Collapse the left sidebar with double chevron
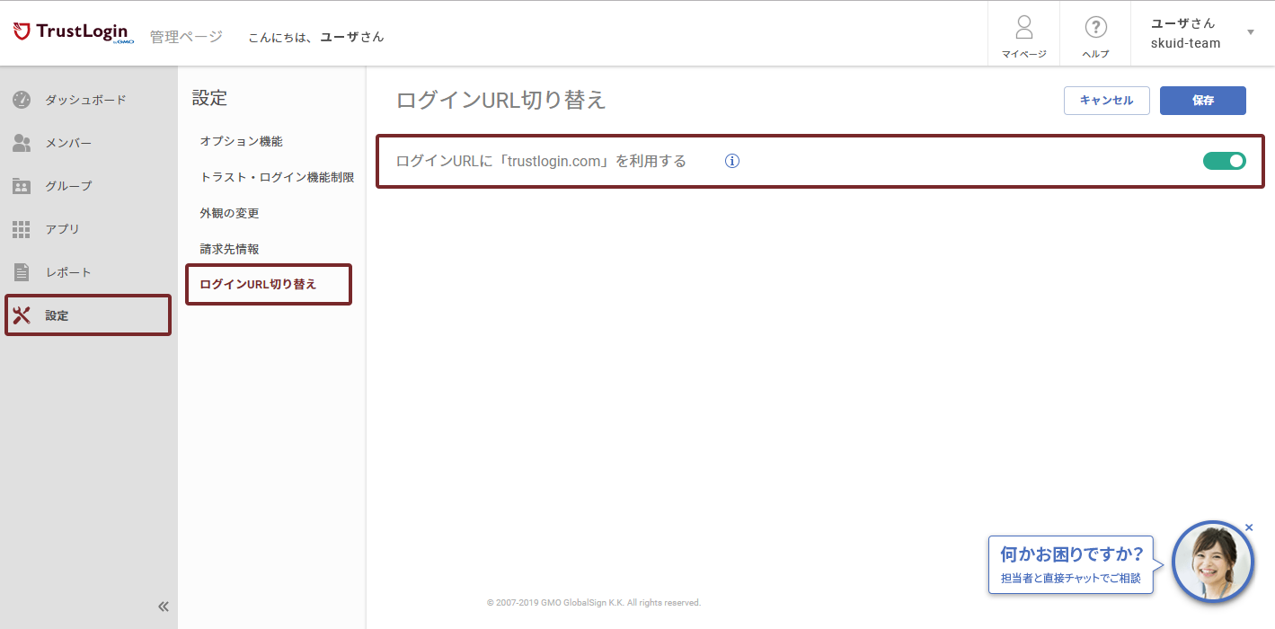 coord(164,607)
